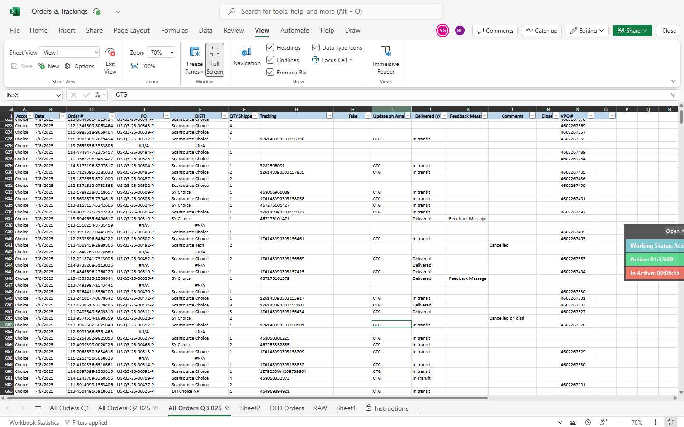Viewport: 684px width, 427px height.
Task: Open the File menu
Action: [x=15, y=30]
